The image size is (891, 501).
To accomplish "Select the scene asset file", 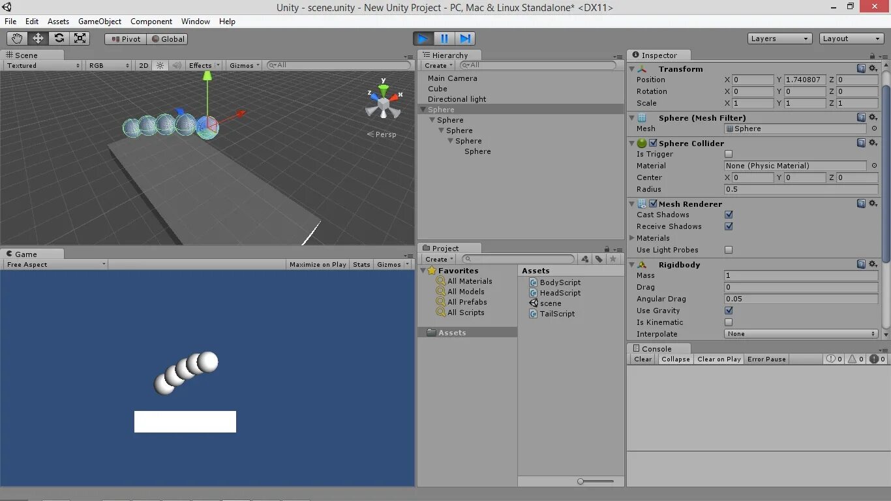I will [545, 303].
